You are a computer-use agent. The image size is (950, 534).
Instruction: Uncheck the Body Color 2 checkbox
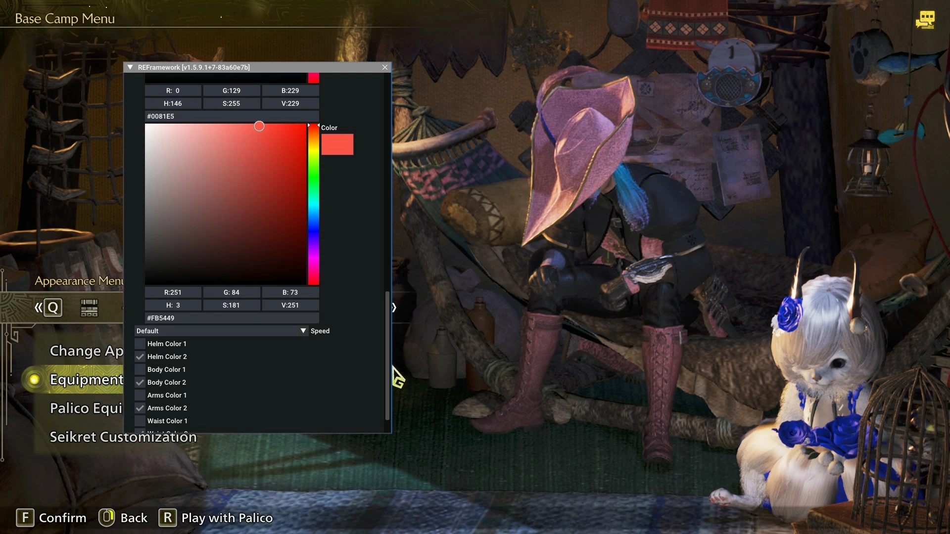[140, 382]
